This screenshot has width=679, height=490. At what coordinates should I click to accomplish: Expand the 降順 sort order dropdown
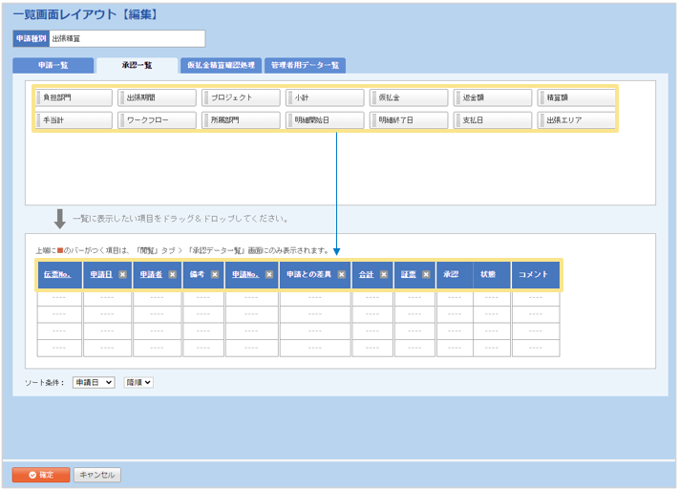pyautogui.click(x=138, y=382)
